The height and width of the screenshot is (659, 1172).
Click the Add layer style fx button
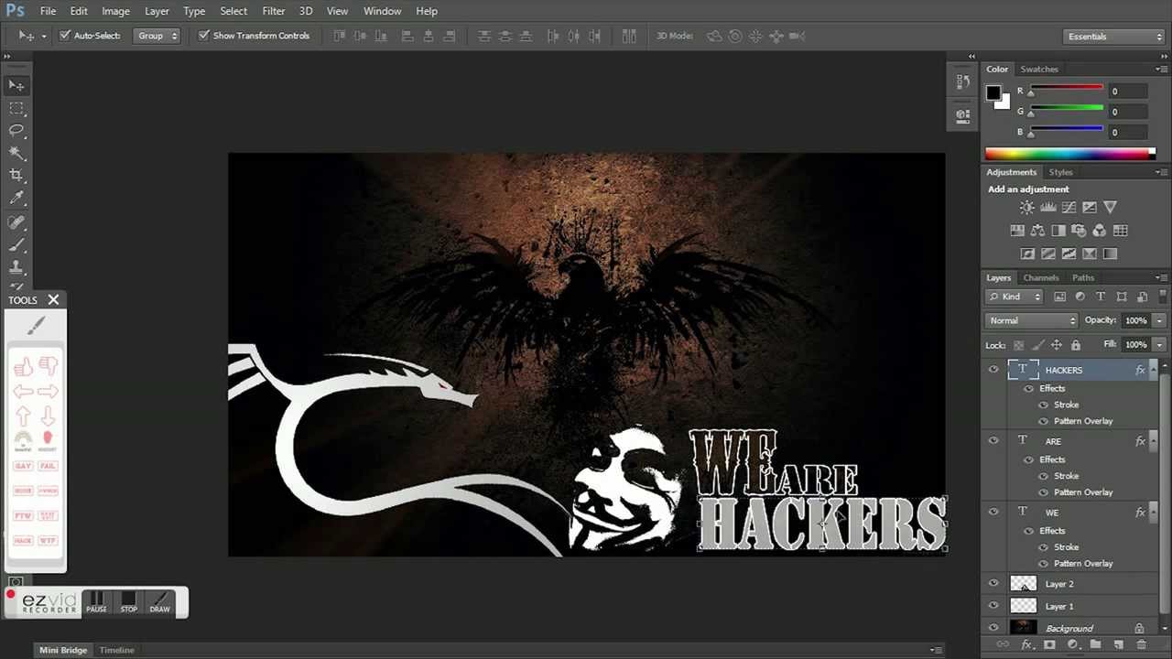click(x=1026, y=645)
